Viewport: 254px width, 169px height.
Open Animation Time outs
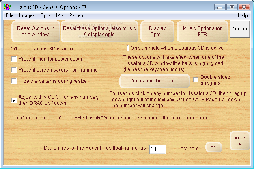point(154,81)
